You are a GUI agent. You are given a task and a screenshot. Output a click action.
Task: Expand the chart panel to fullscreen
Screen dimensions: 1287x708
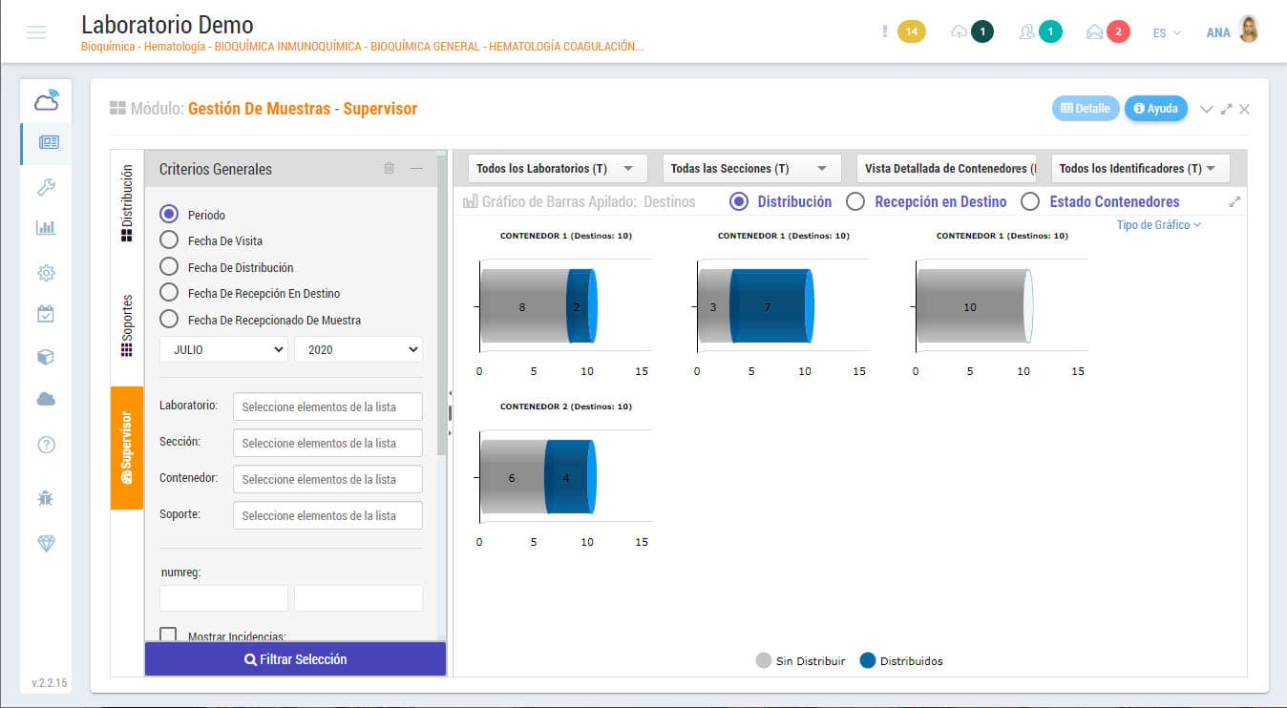click(x=1234, y=201)
